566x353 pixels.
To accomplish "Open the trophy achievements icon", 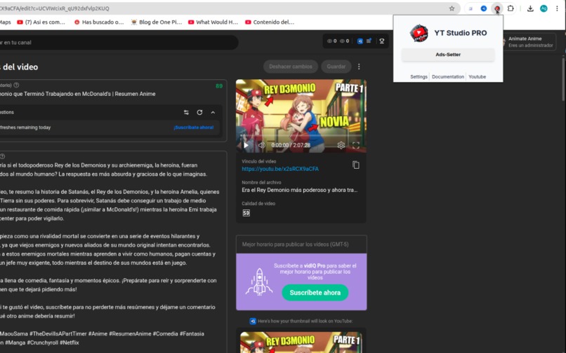I will (381, 41).
